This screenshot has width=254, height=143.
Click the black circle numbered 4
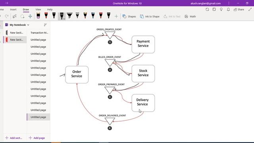pyautogui.click(x=110, y=128)
